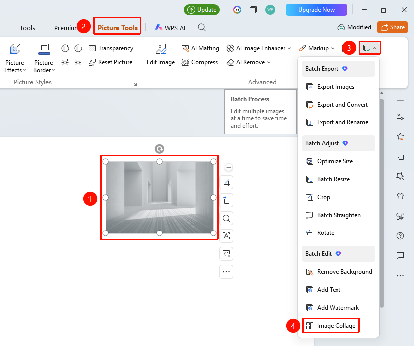
Task: Open the Picture Effects gallery
Action: point(15,58)
